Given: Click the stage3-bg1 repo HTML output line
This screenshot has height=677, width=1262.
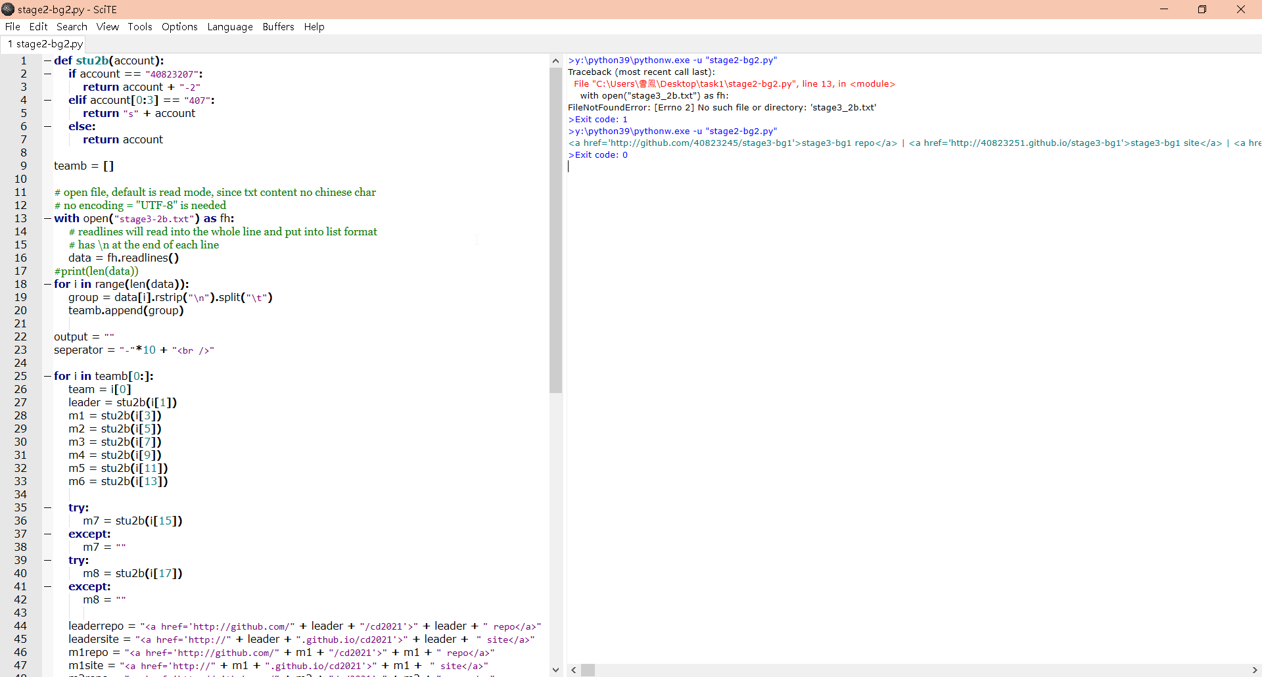Looking at the screenshot, I should (x=914, y=143).
